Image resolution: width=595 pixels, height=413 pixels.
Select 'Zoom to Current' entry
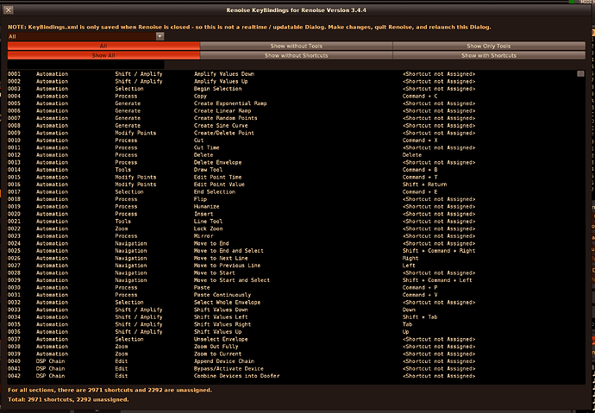217,354
